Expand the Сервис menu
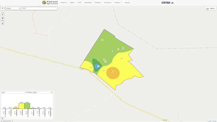This screenshot has width=217, height=122. click(118, 2)
